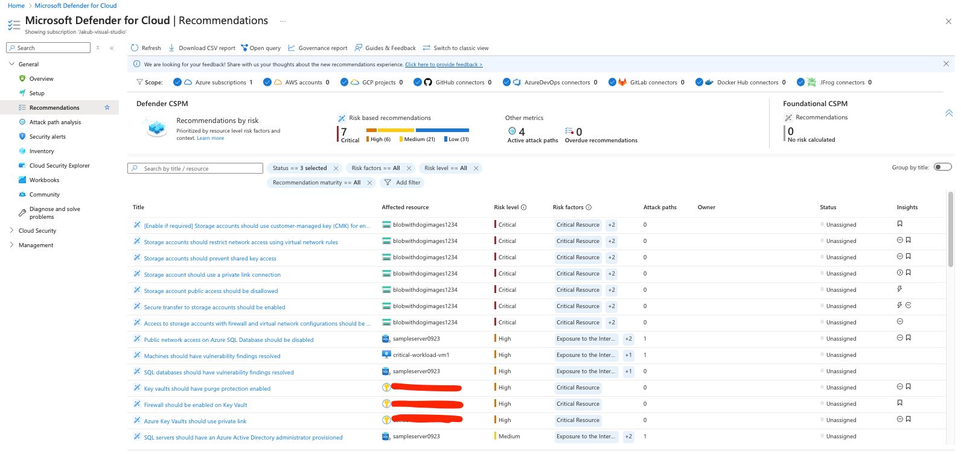Click the funnel icon next to Scope

tap(139, 82)
